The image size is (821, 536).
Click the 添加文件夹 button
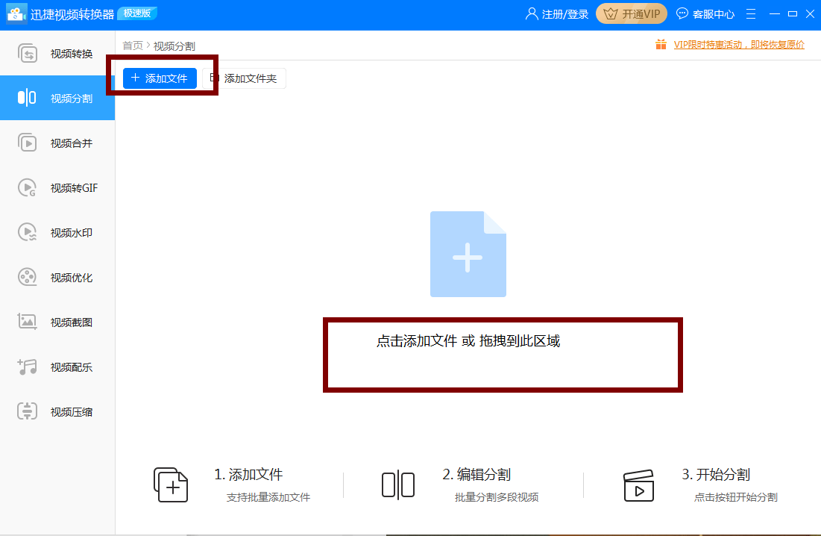246,78
